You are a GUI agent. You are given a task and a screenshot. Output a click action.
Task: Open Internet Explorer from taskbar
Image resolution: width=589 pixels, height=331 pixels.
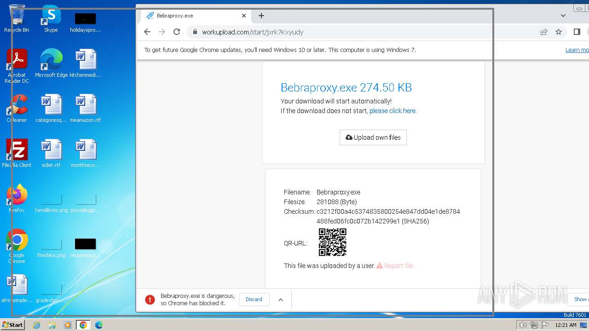[36, 325]
